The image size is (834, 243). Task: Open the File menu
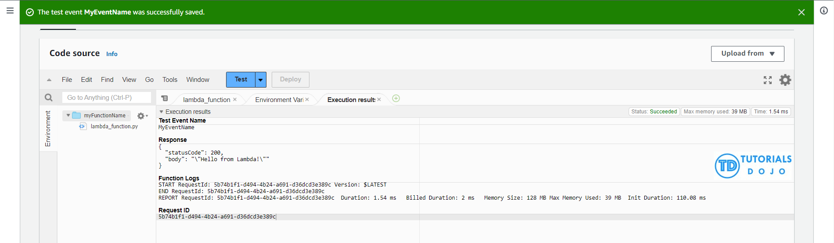tap(67, 80)
